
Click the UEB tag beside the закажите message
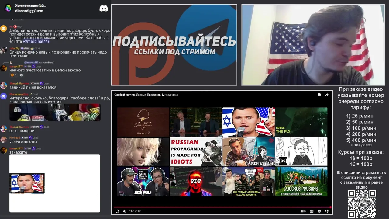28,148
